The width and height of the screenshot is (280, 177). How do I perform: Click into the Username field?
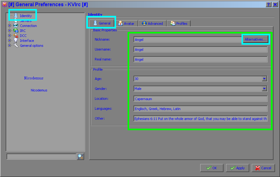(200, 50)
